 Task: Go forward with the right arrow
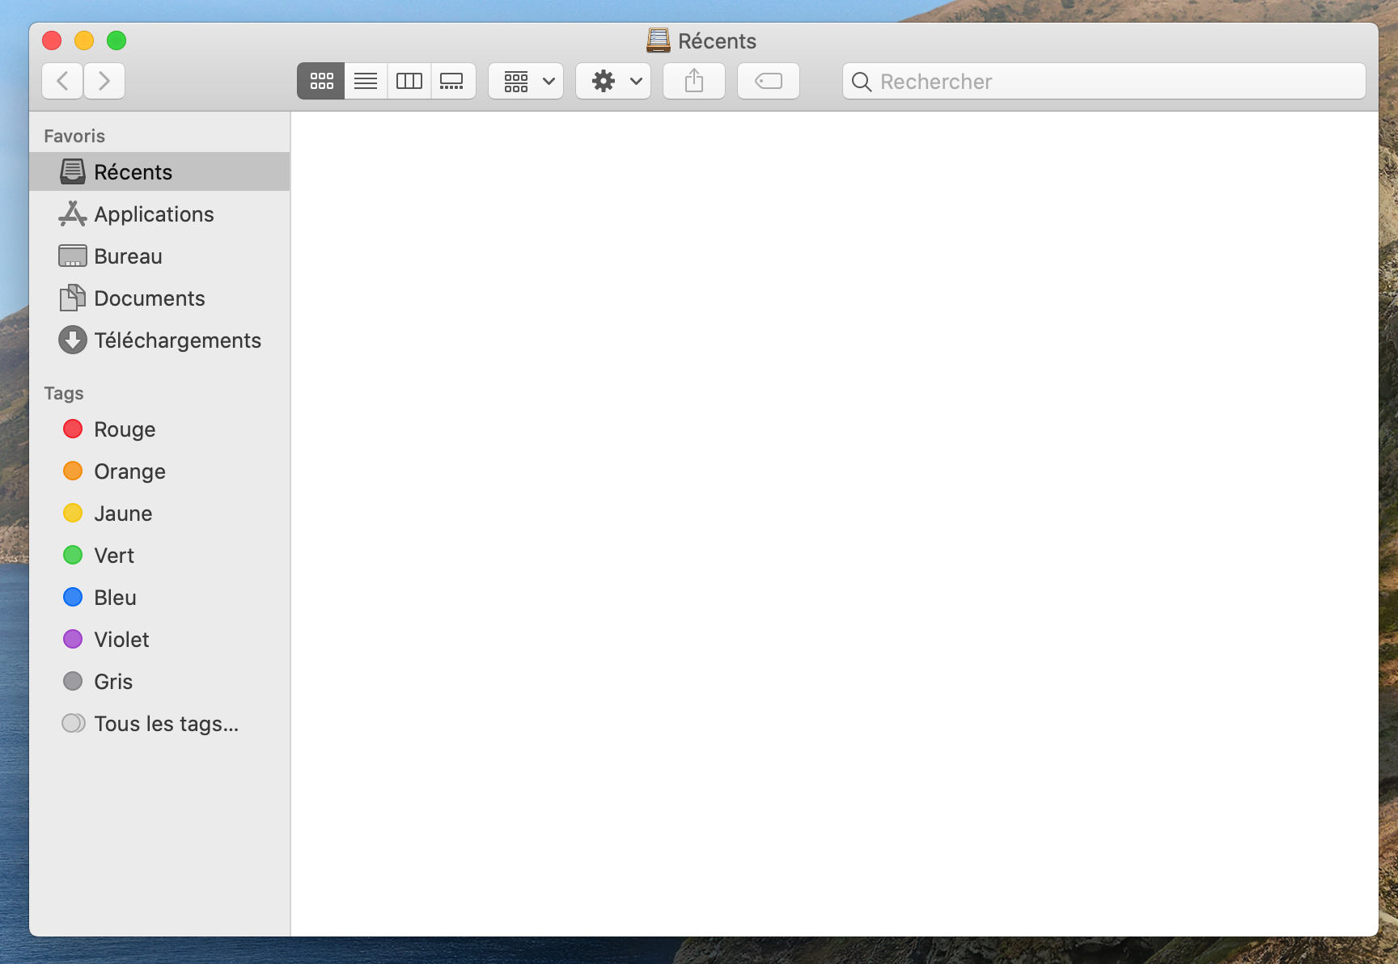(x=104, y=81)
